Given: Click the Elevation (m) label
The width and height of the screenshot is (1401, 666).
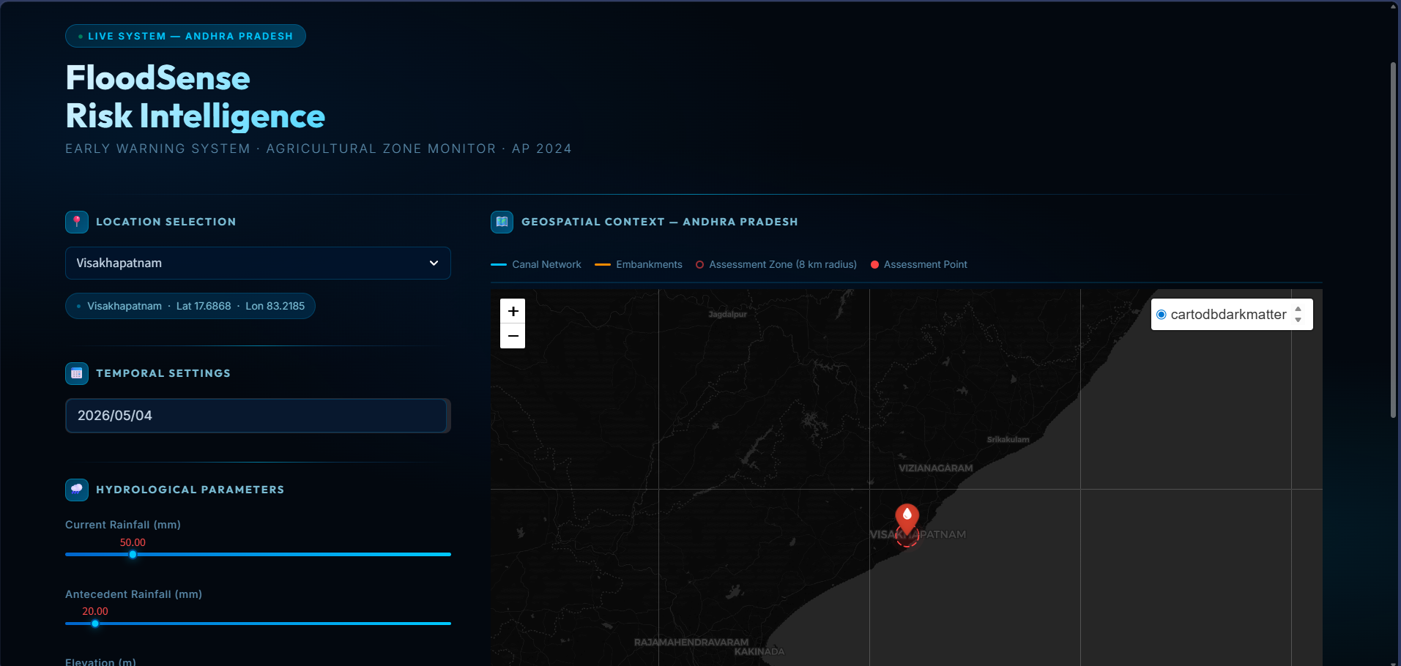Looking at the screenshot, I should point(100,662).
